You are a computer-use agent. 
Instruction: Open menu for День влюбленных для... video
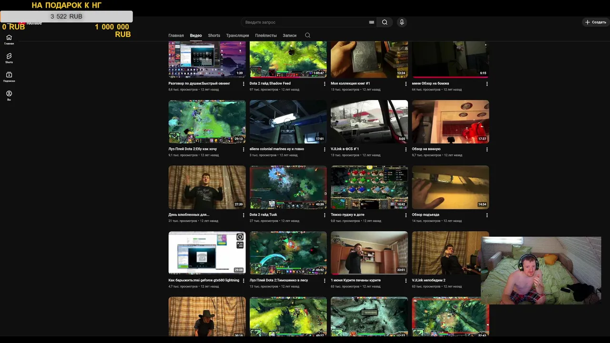tap(244, 215)
